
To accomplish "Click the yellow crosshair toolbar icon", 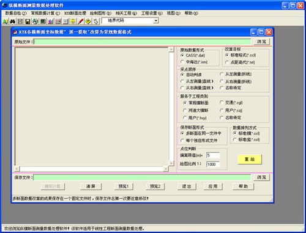I will 73,21.
